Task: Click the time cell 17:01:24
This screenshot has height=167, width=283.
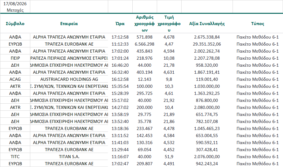Action: pyautogui.click(x=120, y=58)
